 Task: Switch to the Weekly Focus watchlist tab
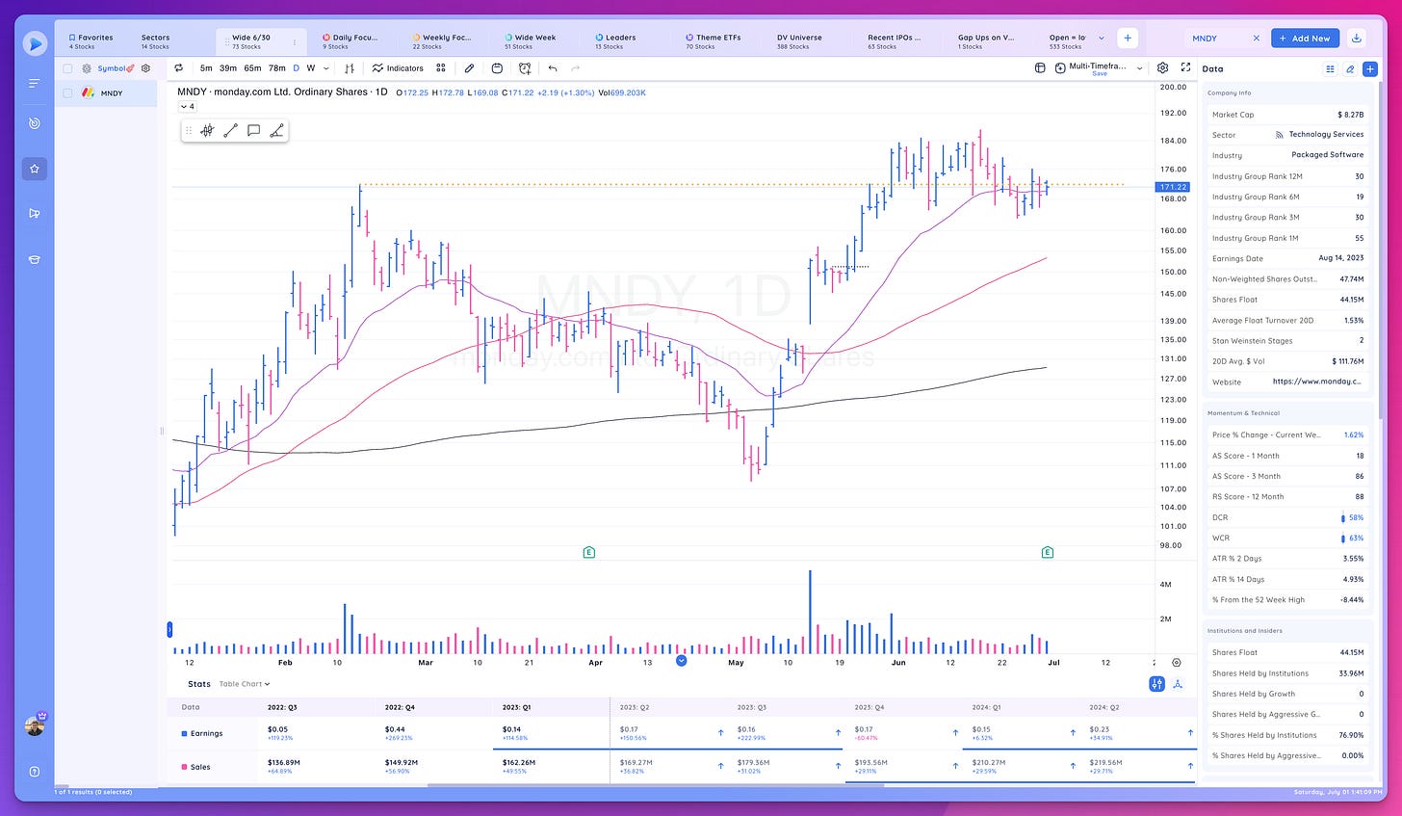pos(442,41)
